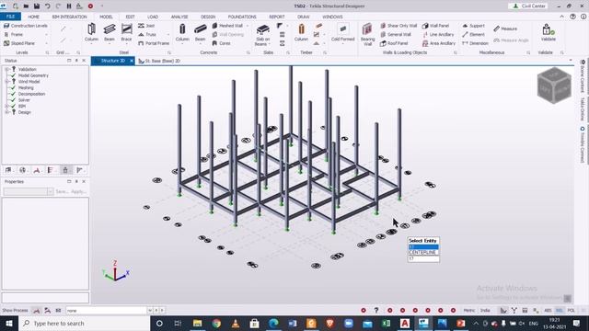The width and height of the screenshot is (589, 331).
Task: Select the Decomposition status row
Action: coord(31,94)
